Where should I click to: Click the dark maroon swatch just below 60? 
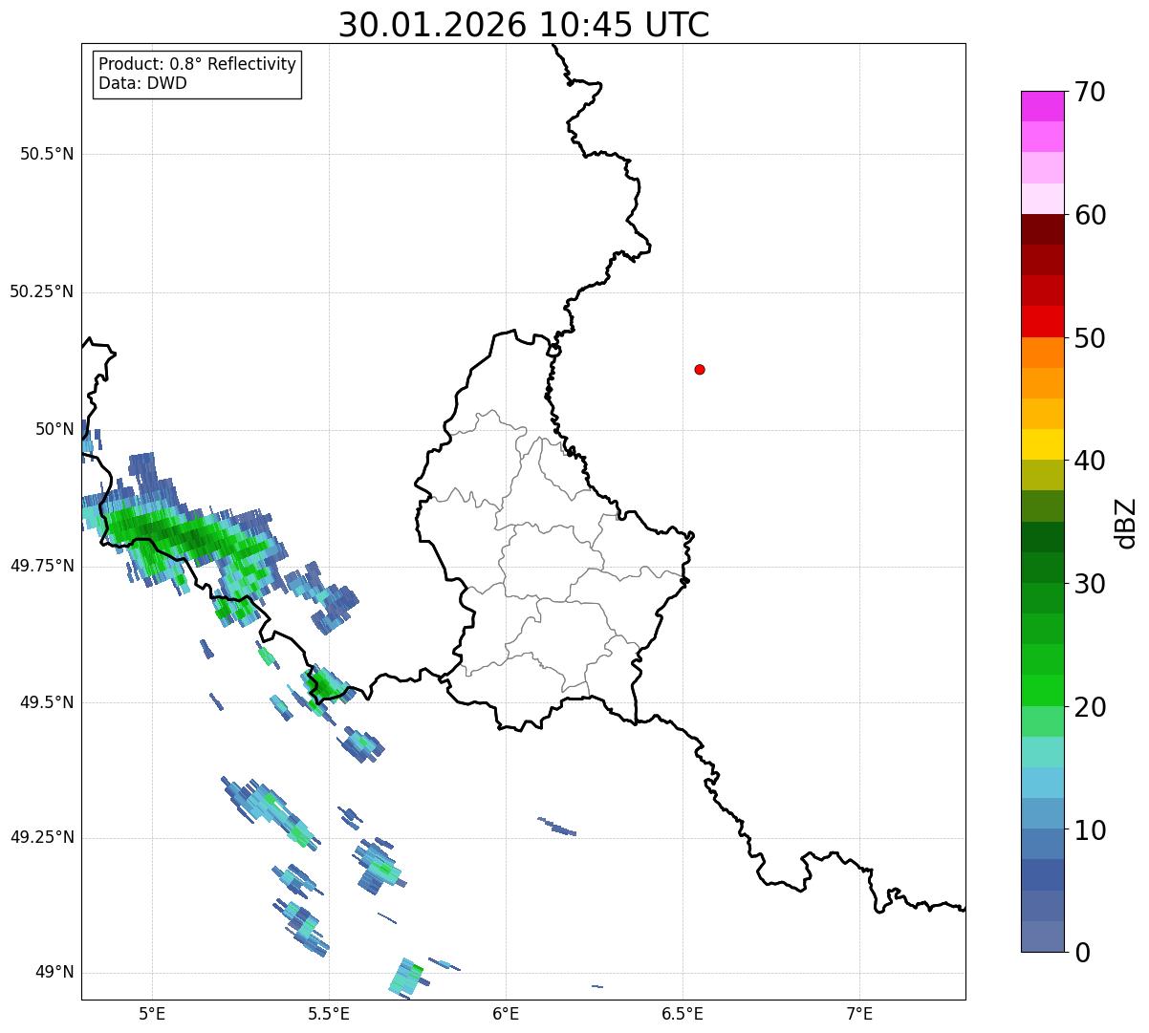[1042, 229]
